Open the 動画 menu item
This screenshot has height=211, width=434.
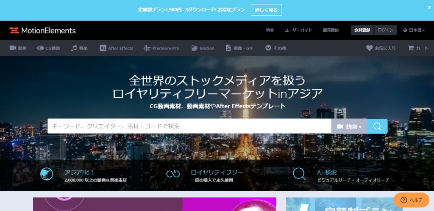point(18,48)
